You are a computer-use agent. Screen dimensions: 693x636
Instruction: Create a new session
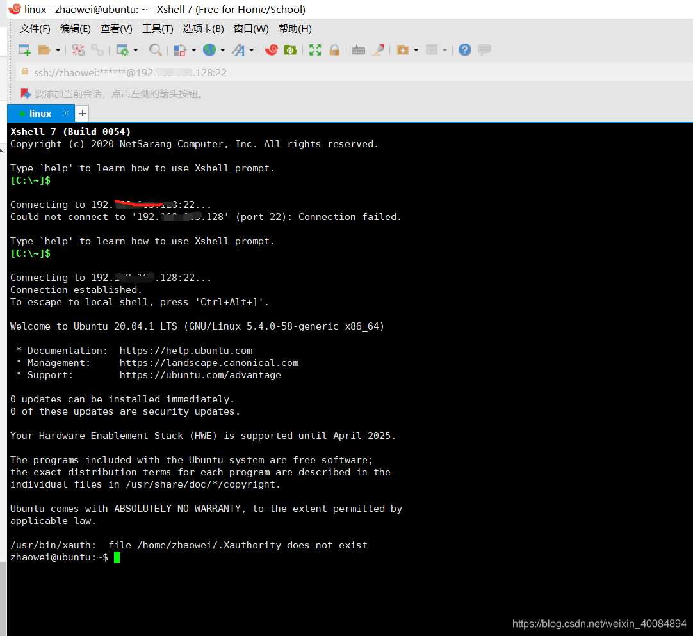[x=24, y=49]
